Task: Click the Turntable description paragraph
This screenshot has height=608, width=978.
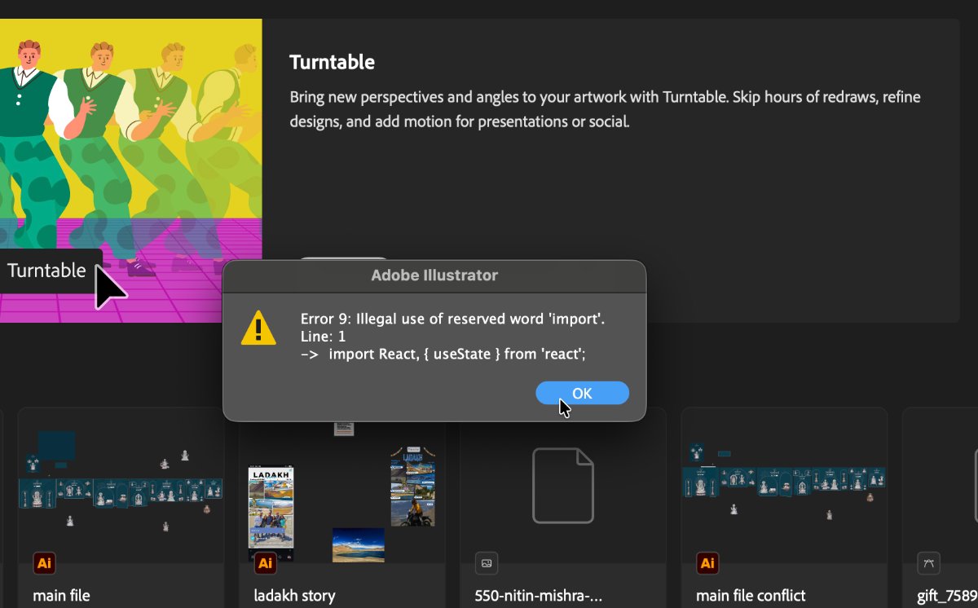Action: coord(606,109)
